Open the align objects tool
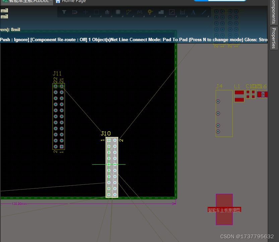This screenshot has width=279, height=242. coord(107,12)
